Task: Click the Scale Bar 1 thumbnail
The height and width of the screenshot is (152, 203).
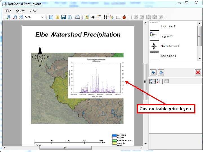Action: coord(155,56)
